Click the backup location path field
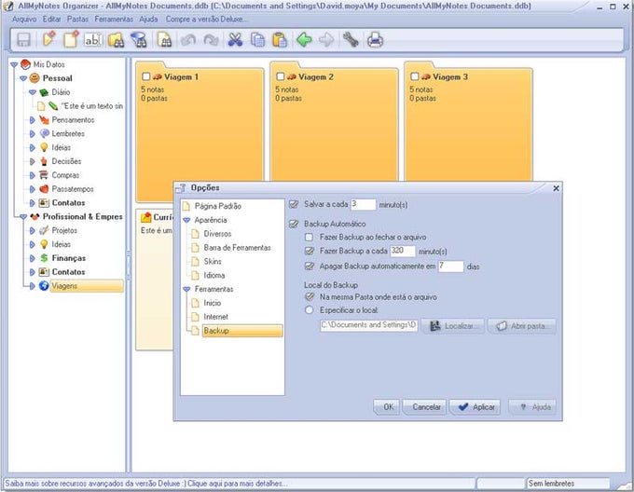This screenshot has height=492, width=634. [x=368, y=325]
